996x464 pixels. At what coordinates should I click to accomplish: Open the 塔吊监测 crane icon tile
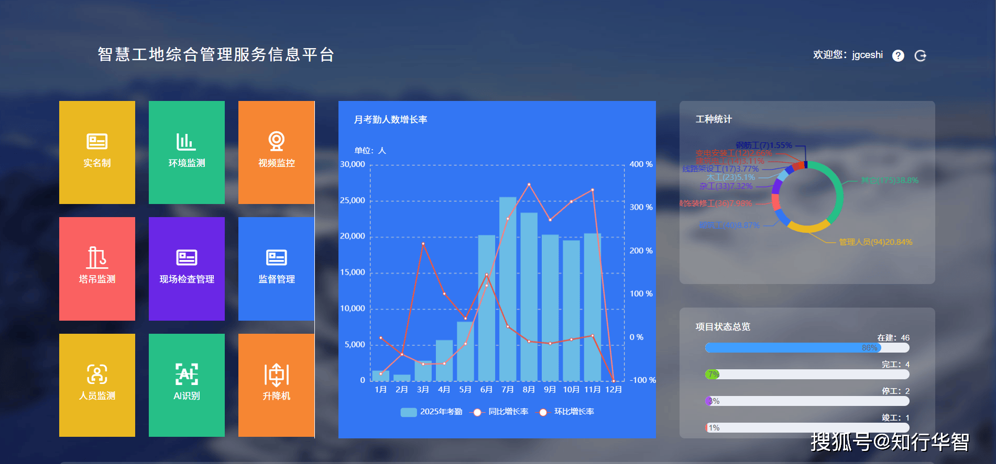tap(97, 258)
